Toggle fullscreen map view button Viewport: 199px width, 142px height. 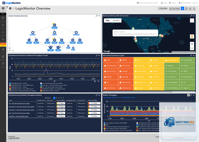pyautogui.click(x=192, y=20)
